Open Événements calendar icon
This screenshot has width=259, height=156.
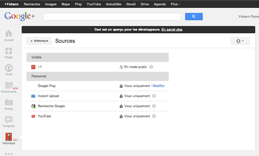pyautogui.click(x=9, y=86)
